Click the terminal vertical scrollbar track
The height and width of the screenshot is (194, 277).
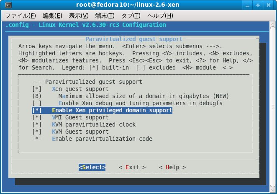click(273, 107)
